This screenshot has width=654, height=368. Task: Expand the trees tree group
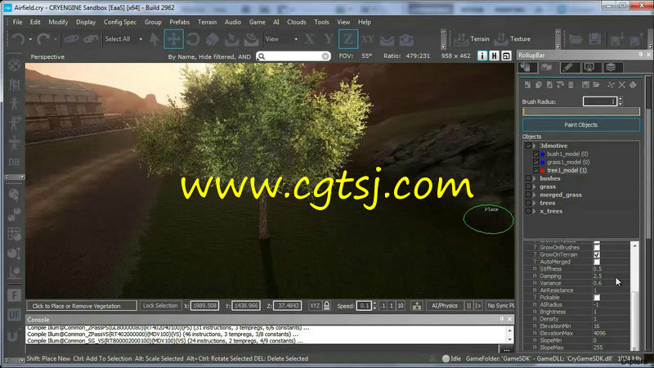pyautogui.click(x=535, y=203)
